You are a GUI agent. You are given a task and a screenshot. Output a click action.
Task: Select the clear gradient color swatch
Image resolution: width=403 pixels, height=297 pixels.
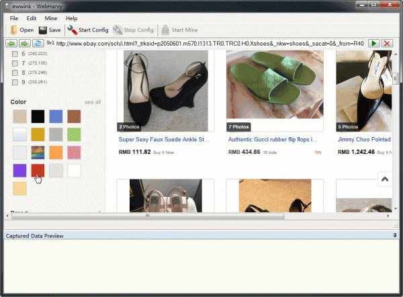[x=19, y=134]
